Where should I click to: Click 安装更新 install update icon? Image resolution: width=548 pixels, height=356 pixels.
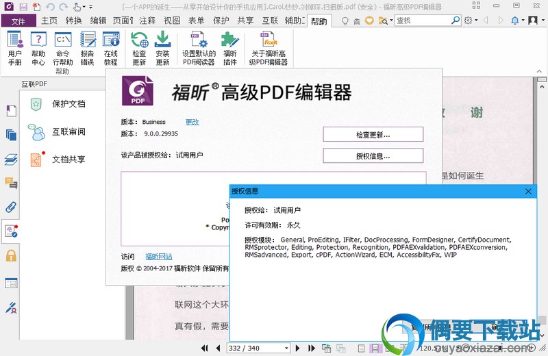point(162,48)
